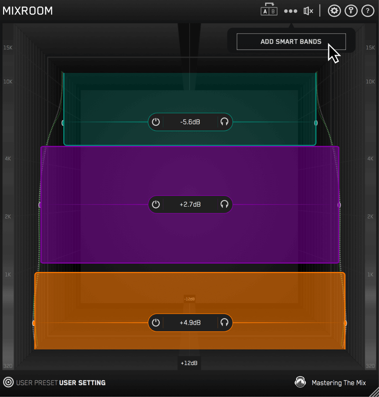
Task: Open the help question mark icon
Action: point(368,11)
